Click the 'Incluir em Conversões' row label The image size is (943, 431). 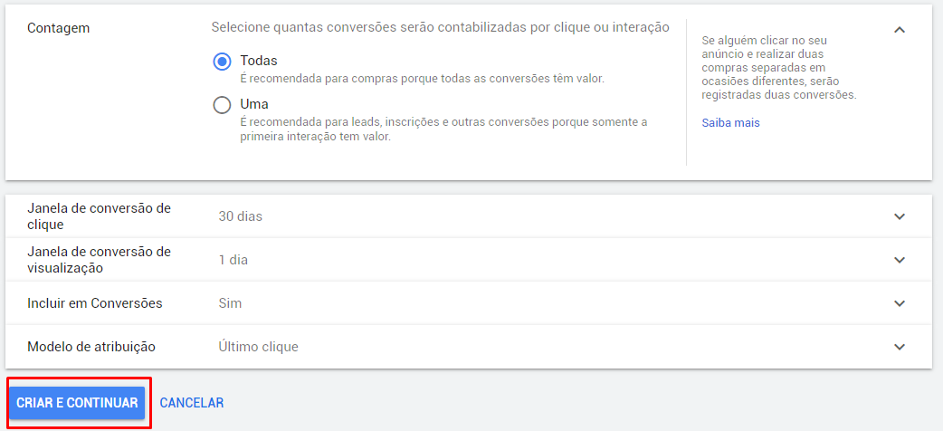[95, 303]
